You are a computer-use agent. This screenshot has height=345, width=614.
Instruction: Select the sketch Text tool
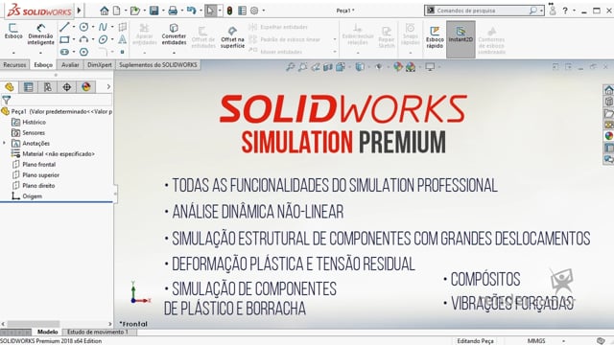coord(123,39)
